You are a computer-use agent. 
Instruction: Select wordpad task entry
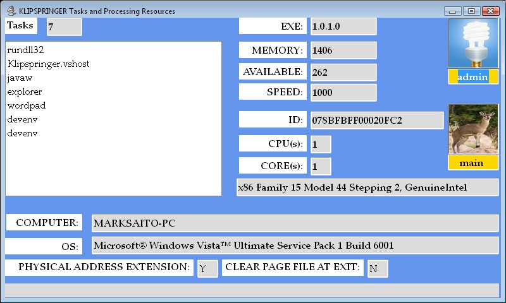point(27,105)
